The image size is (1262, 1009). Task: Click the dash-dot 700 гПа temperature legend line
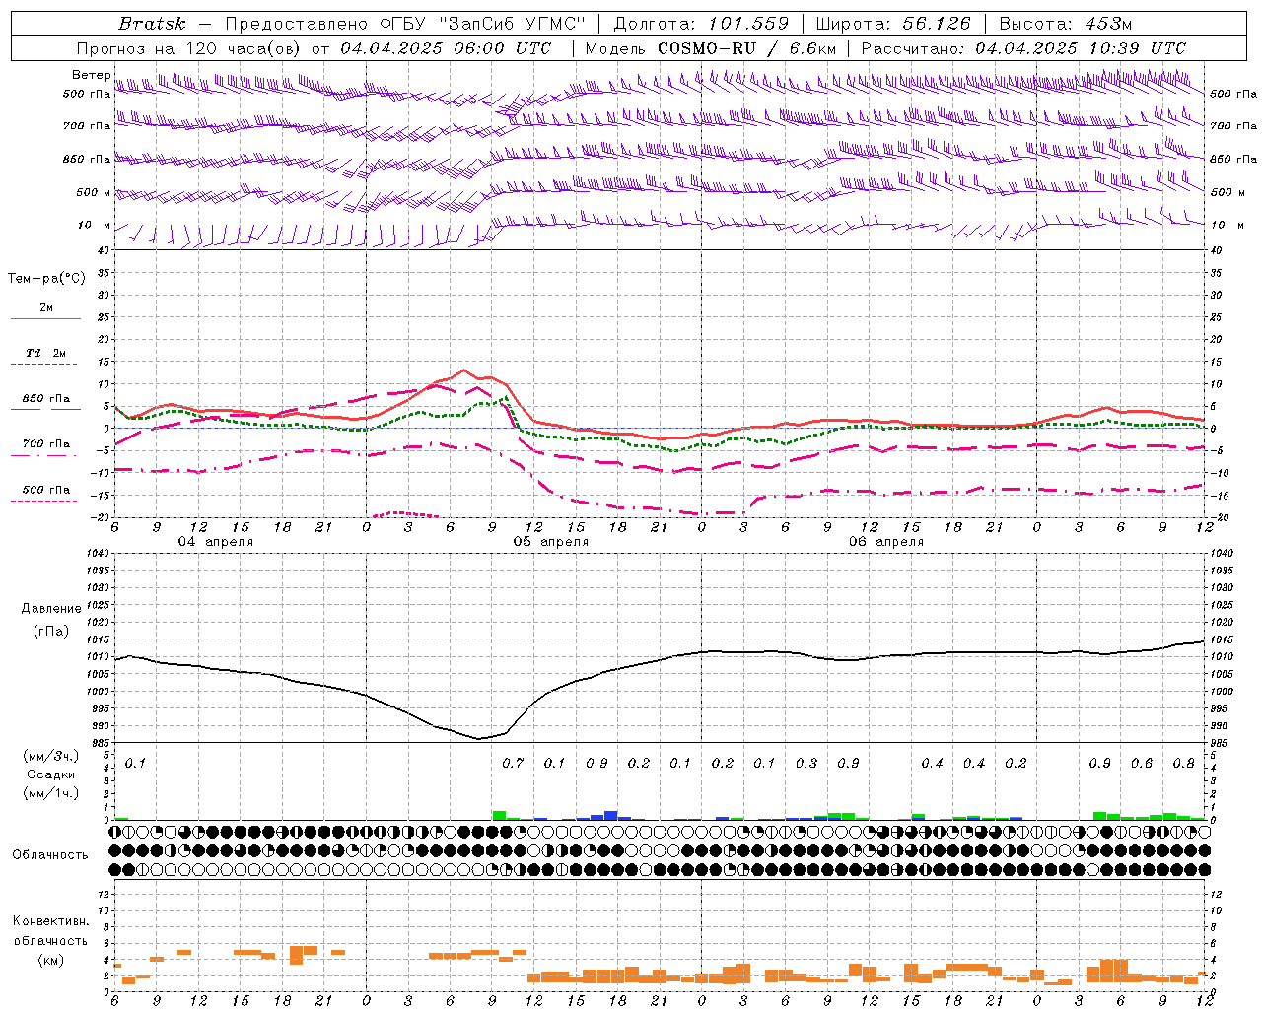[x=43, y=456]
